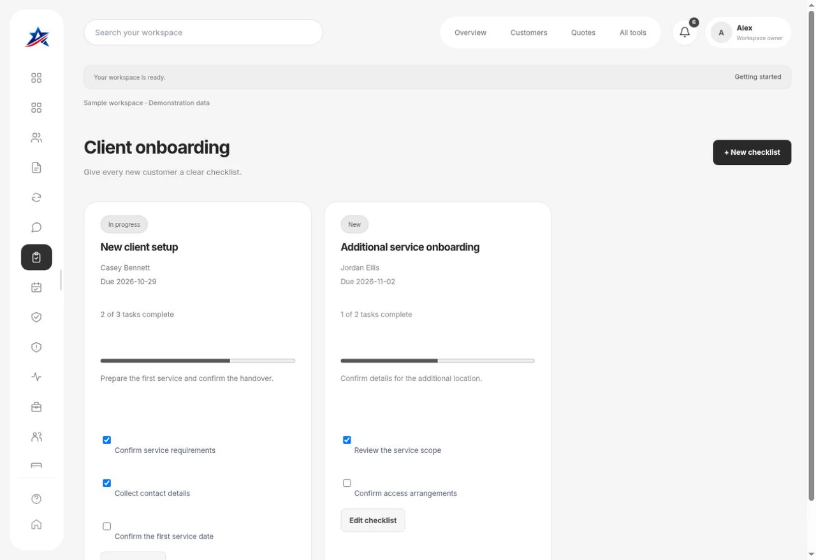Open the 'All tools' nav tab
Viewport: 816px width, 560px height.
pyautogui.click(x=633, y=32)
